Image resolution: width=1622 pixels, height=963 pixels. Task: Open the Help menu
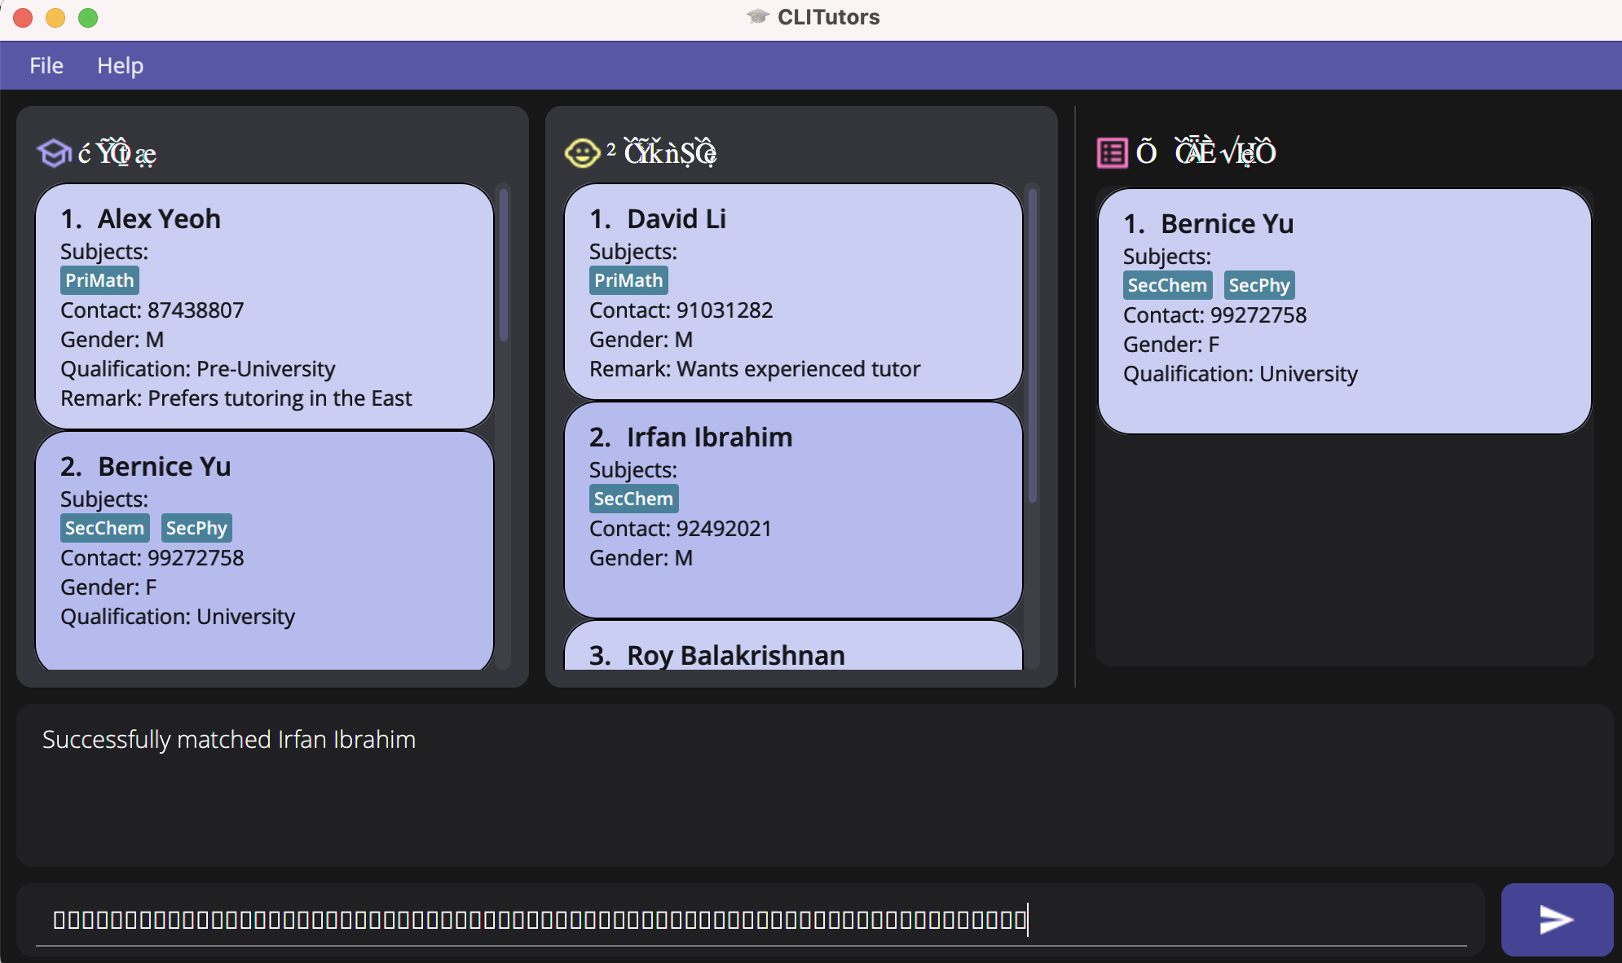(120, 65)
